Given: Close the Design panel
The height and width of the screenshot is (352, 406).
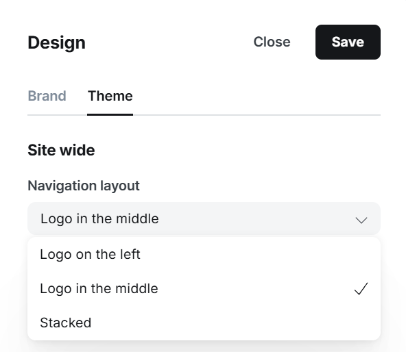Looking at the screenshot, I should coord(272,42).
